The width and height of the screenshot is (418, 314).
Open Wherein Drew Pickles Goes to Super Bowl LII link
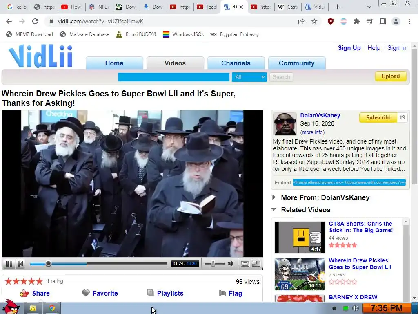pos(360,264)
